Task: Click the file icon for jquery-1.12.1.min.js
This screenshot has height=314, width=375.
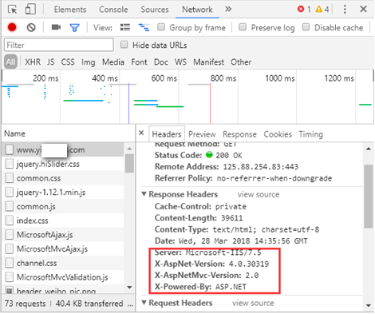Action: point(10,192)
